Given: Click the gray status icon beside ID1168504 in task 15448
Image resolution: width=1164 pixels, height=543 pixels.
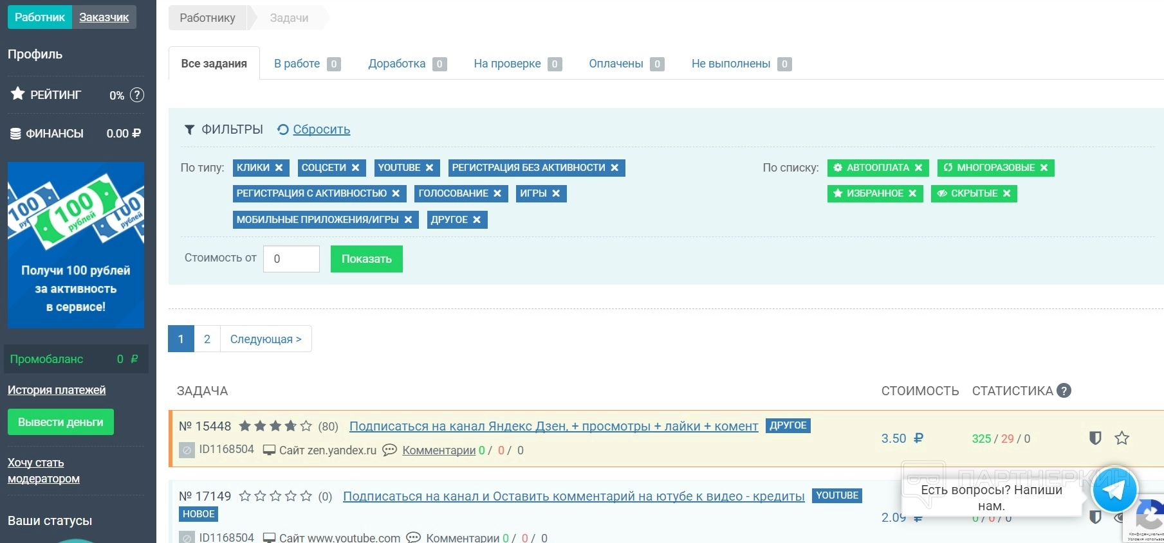Looking at the screenshot, I should [187, 450].
